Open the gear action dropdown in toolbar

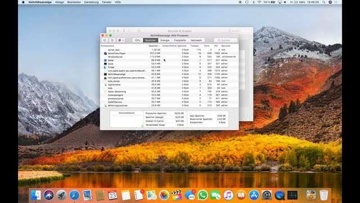click(121, 40)
